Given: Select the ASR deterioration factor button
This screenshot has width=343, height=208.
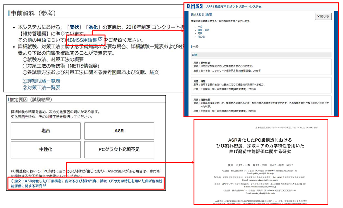Looking at the screenshot, I should pos(119,130).
